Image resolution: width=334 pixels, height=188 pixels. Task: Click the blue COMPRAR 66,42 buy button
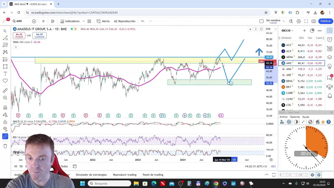[x=39, y=36]
